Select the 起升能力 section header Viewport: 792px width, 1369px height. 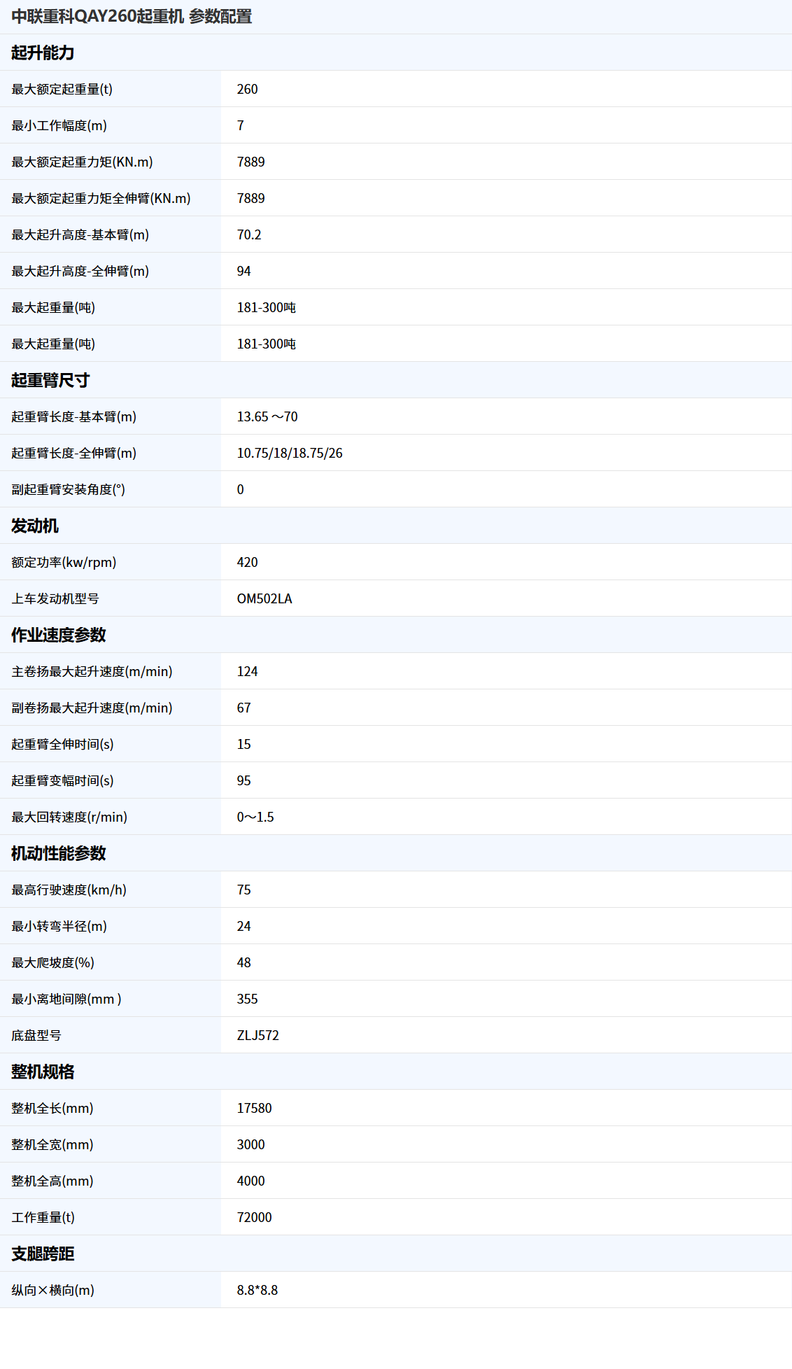43,52
